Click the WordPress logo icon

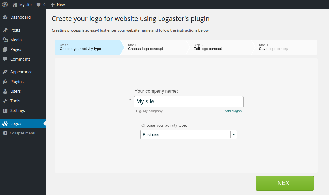(x=5, y=5)
